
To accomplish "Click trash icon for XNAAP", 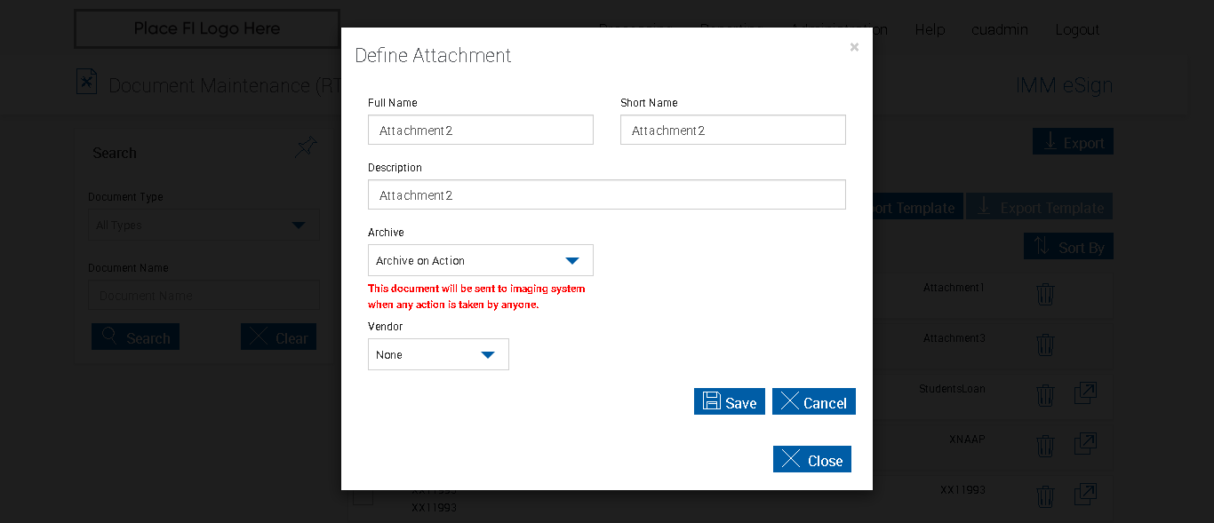I will 1045,445.
